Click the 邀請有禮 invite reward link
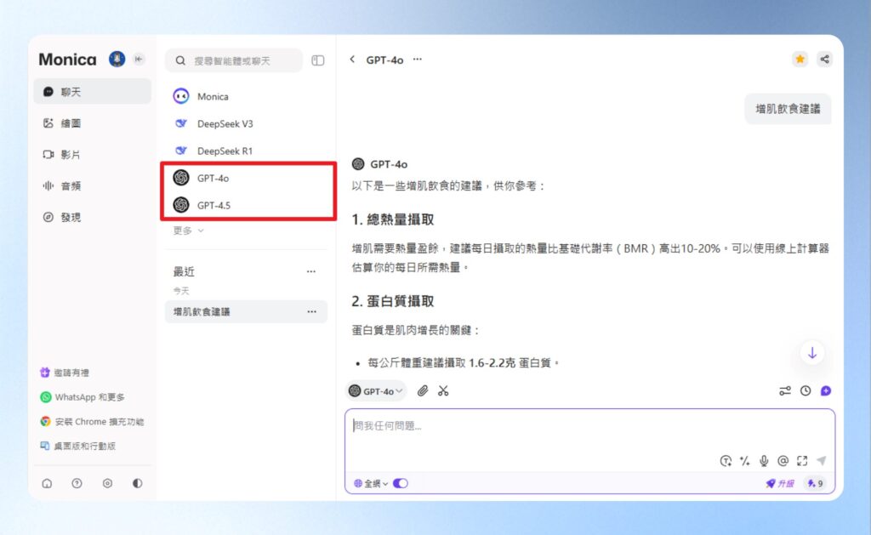This screenshot has height=535, width=871. (65, 373)
